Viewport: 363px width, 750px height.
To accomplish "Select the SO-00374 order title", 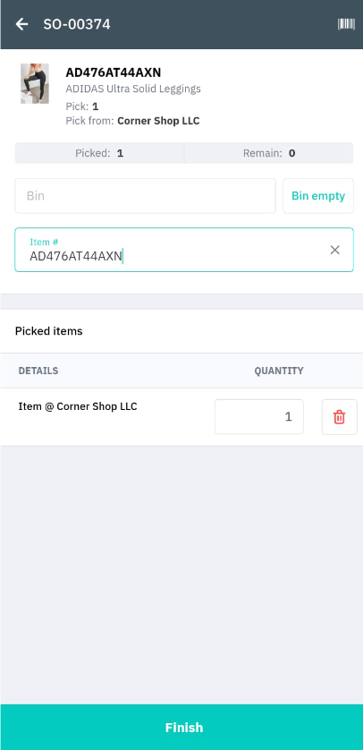I will tap(77, 24).
